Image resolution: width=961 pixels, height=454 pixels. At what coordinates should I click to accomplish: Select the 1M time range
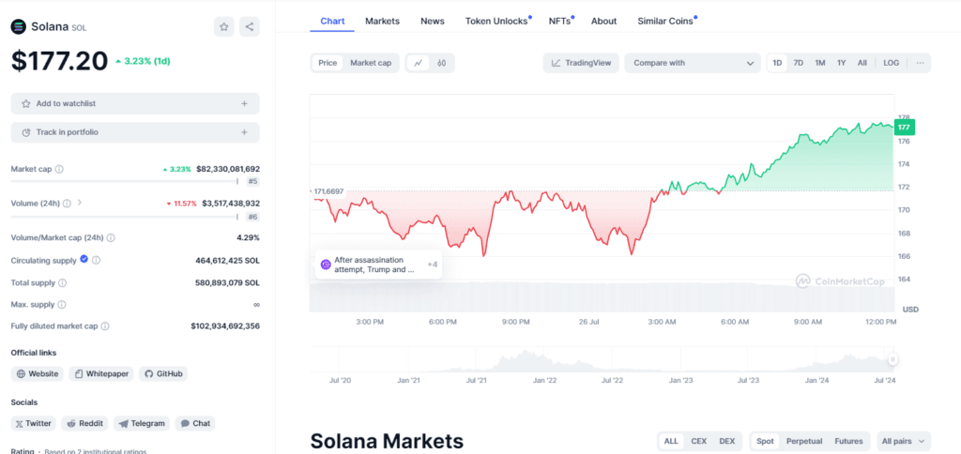(x=820, y=63)
